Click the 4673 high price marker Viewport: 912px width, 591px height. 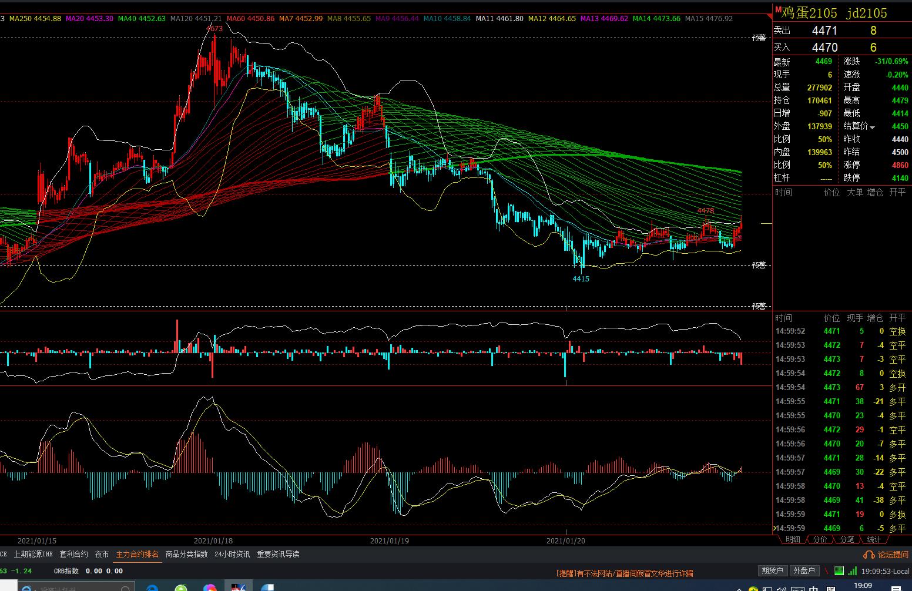214,28
